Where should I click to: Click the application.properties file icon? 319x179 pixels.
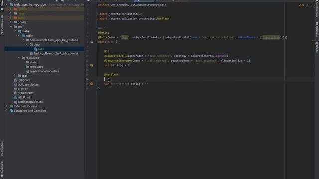(x=27, y=71)
